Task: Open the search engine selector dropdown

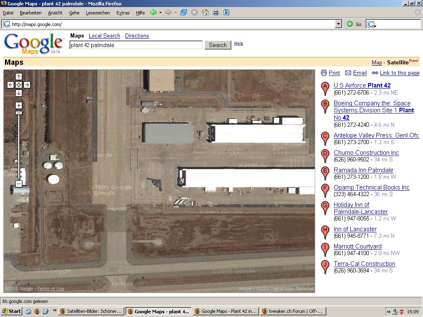Action: 371,24
